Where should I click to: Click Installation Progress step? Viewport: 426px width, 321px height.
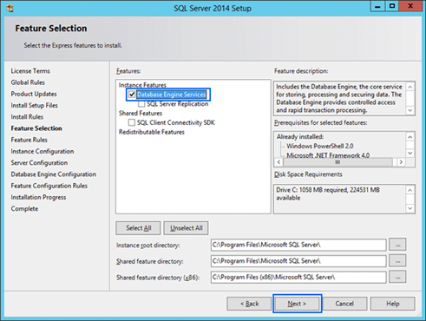pos(38,197)
